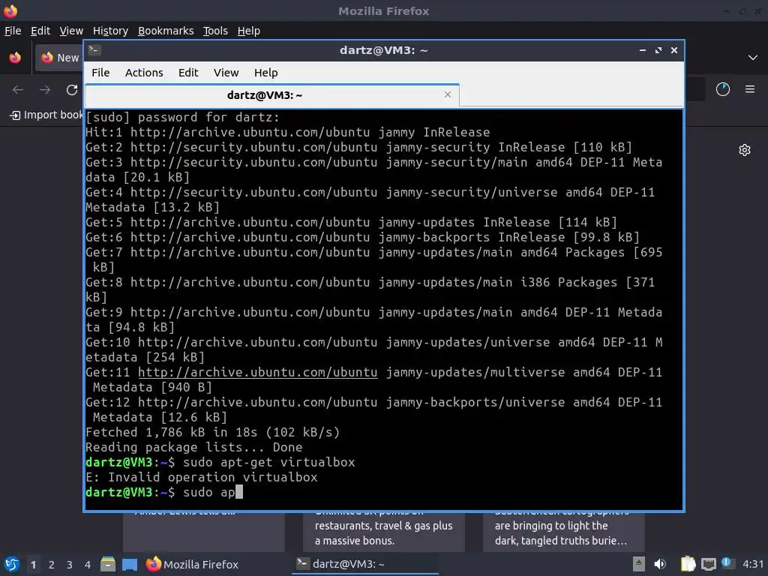The image size is (768, 576).
Task: Click the Firefox account circle icon
Action: click(x=723, y=89)
